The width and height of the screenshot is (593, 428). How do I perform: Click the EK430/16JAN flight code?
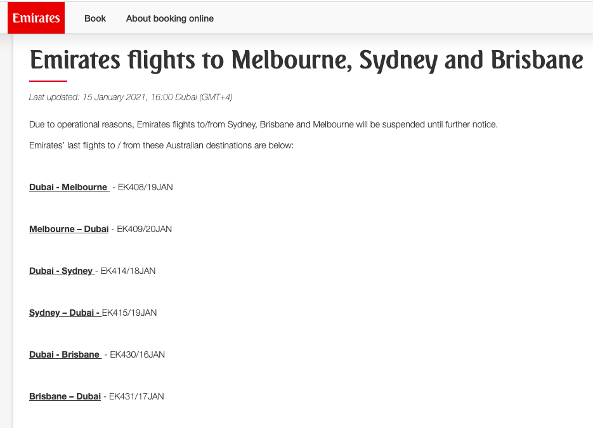(137, 354)
